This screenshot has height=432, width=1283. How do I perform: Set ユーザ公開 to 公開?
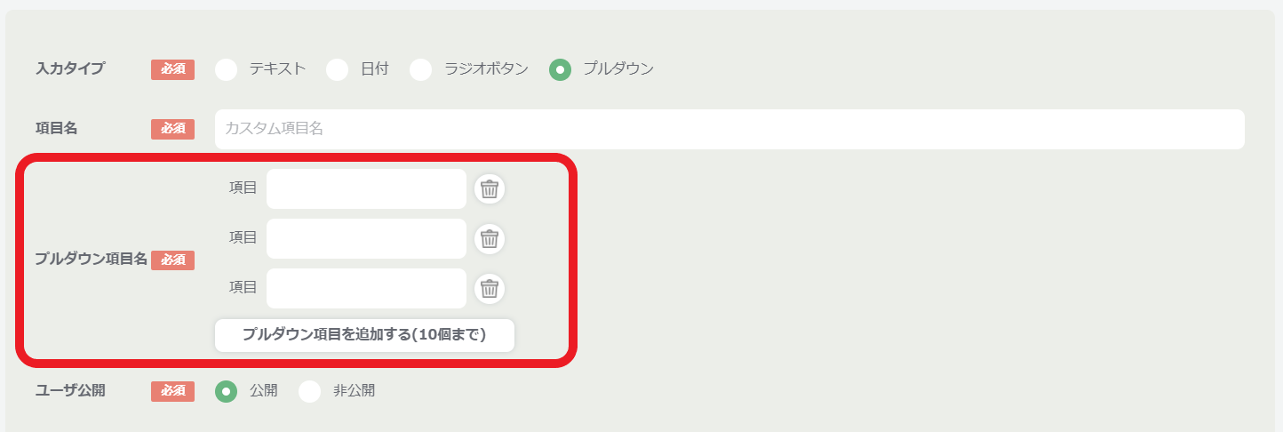point(227,391)
